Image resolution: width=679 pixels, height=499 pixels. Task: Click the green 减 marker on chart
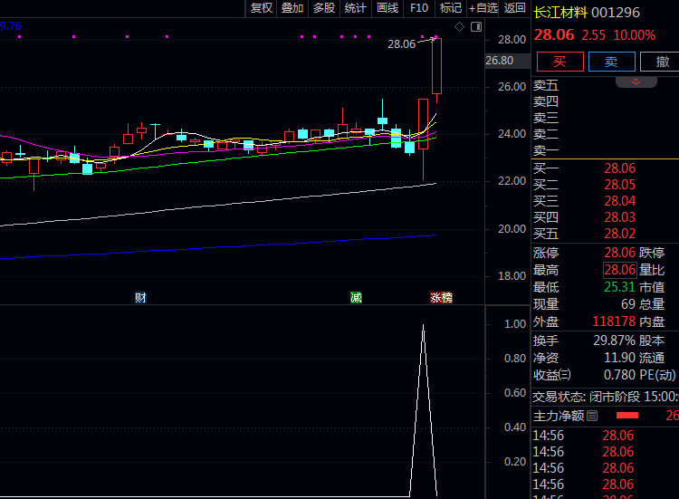(356, 298)
